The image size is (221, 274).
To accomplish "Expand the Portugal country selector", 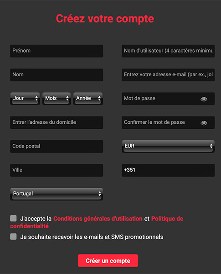I will coord(57,194).
